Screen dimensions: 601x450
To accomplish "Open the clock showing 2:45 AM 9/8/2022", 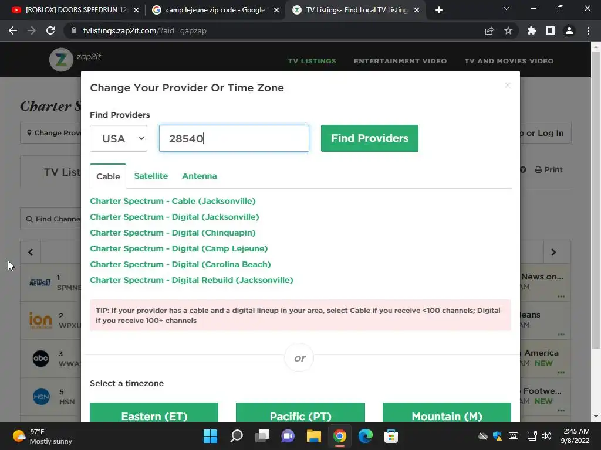I will coord(575,436).
